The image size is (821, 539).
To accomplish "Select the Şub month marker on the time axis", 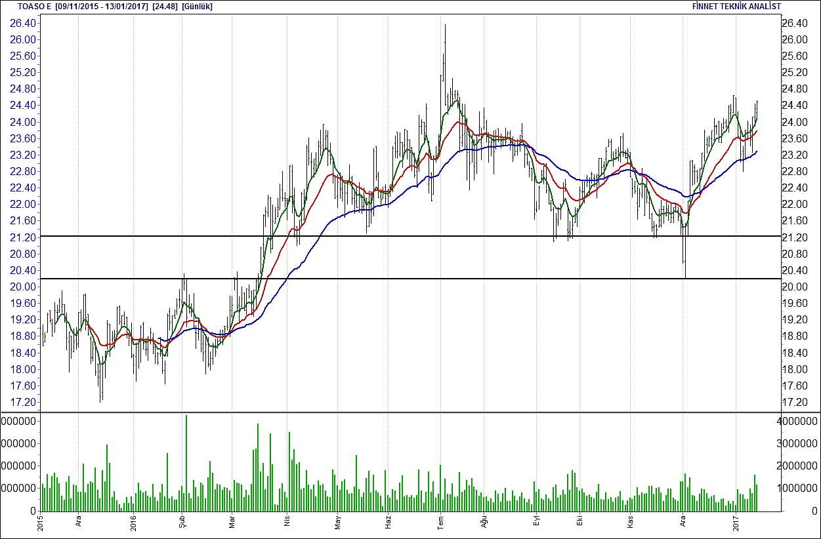I will (x=183, y=523).
